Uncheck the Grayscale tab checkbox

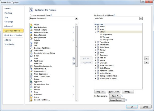[98, 63]
